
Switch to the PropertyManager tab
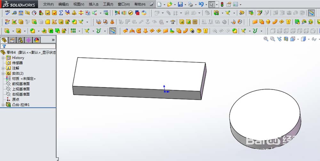pos(12,40)
